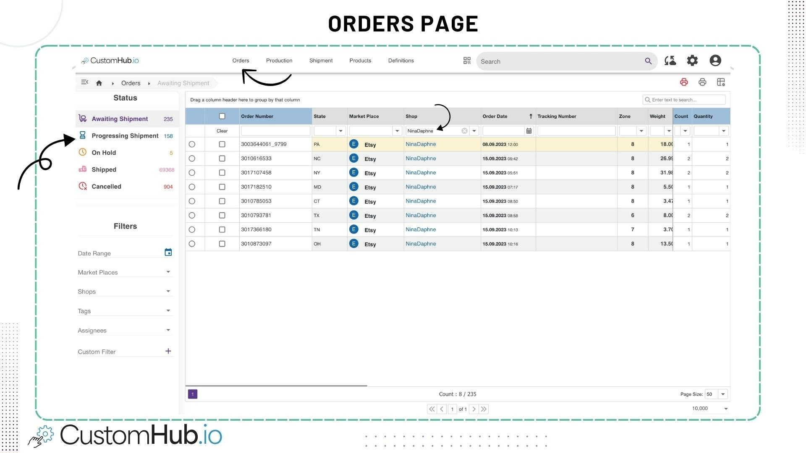Go to the previous page
This screenshot has width=806, height=453.
(x=442, y=409)
